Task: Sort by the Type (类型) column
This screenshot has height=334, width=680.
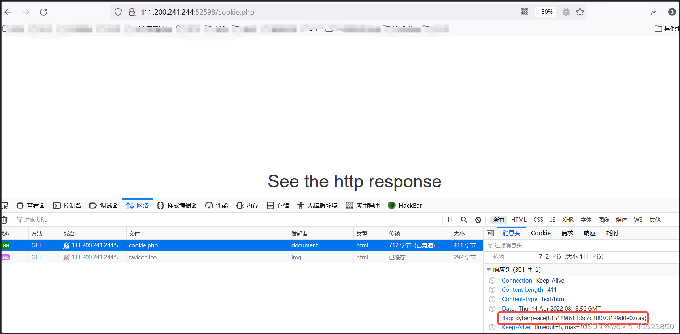Action: pos(370,234)
